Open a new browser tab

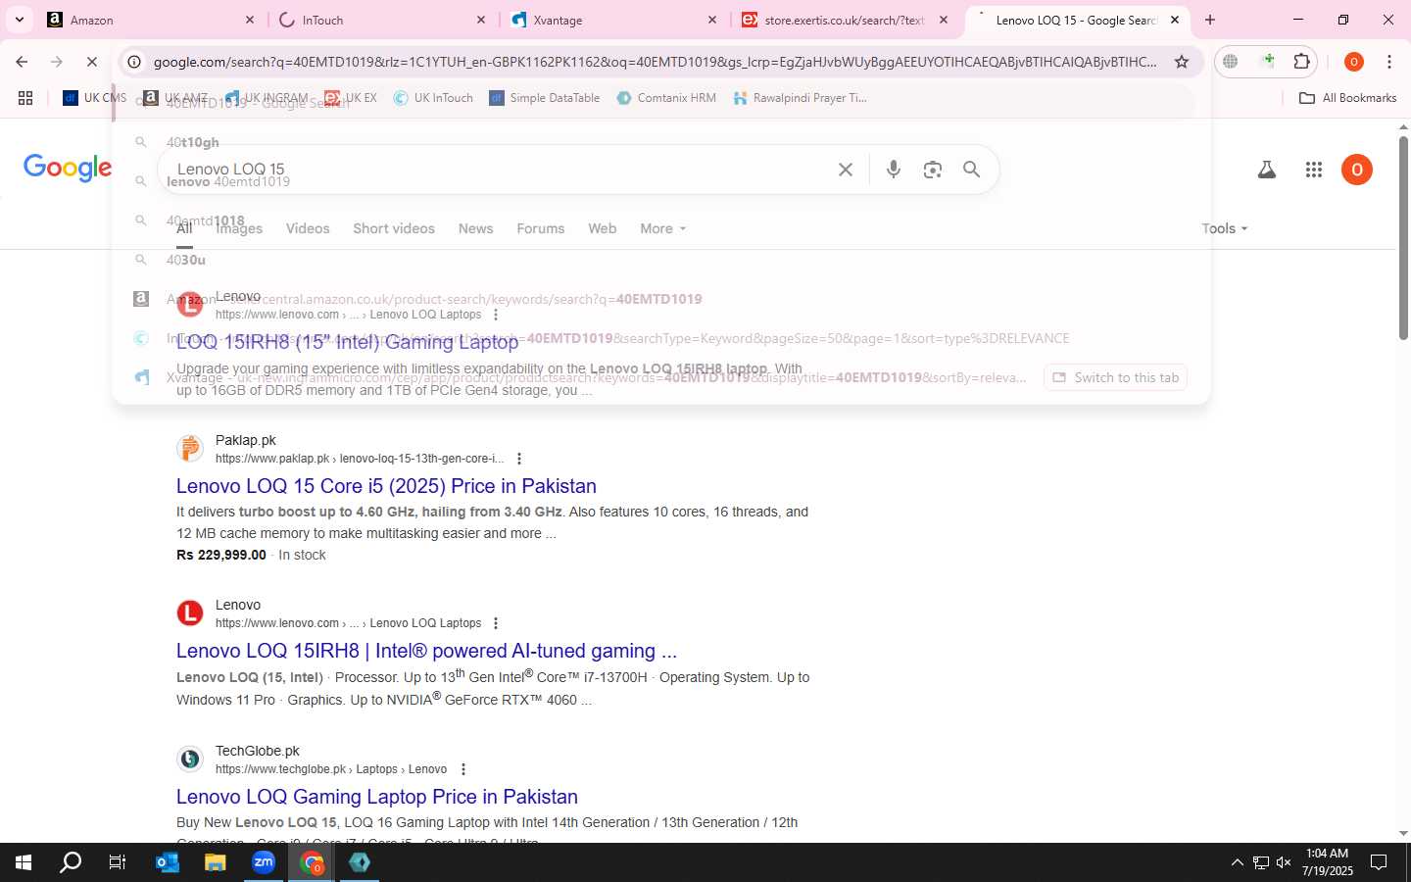click(x=1210, y=20)
